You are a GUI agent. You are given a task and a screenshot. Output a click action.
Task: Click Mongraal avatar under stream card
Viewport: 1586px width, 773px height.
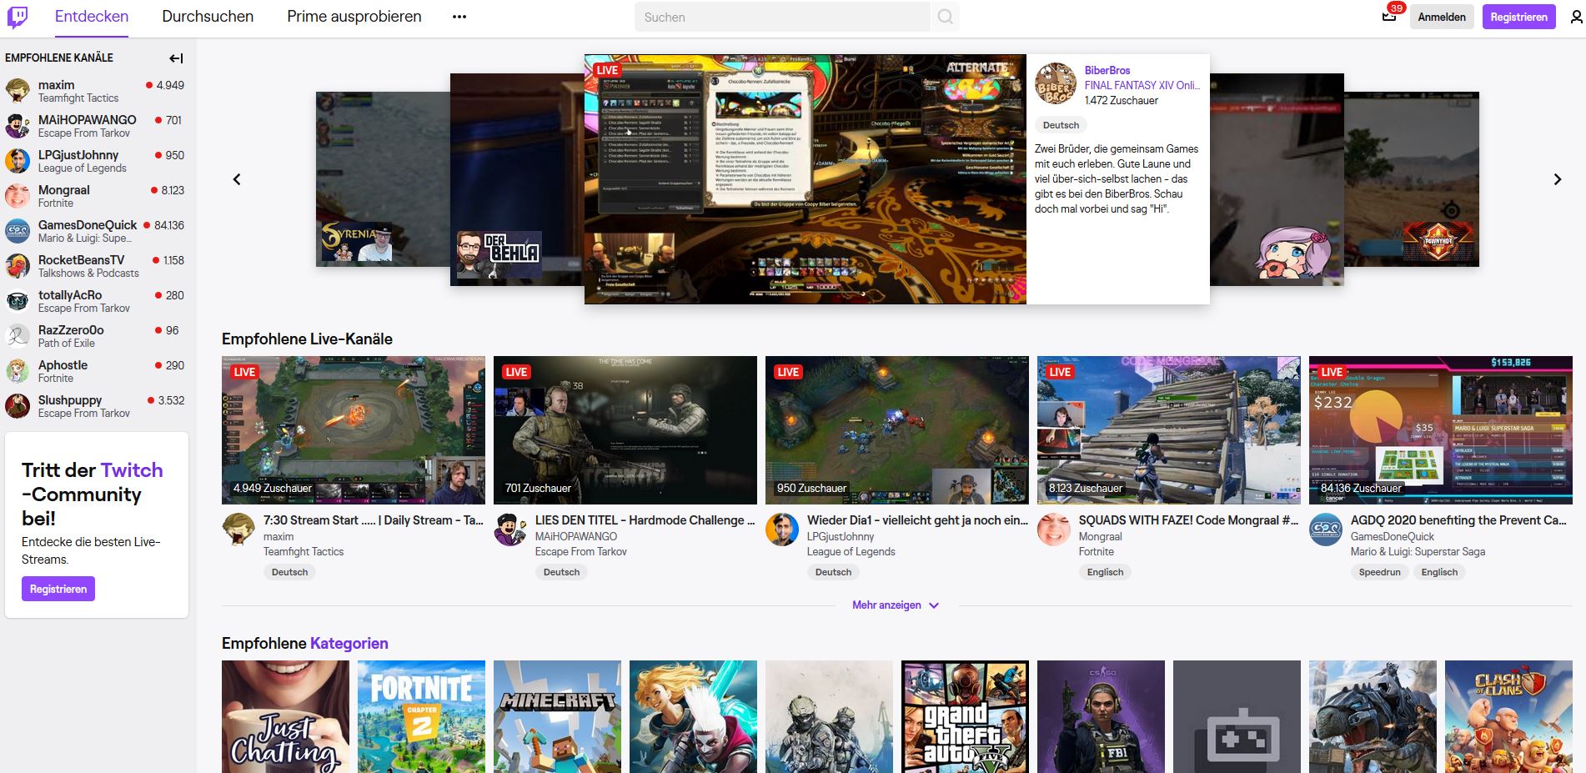point(1054,530)
